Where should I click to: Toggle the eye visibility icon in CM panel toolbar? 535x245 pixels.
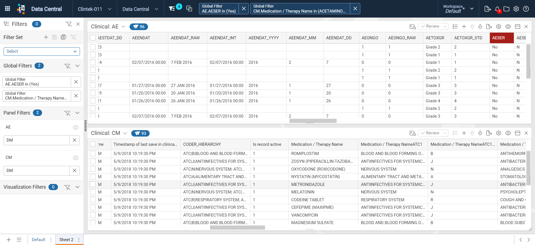508,133
